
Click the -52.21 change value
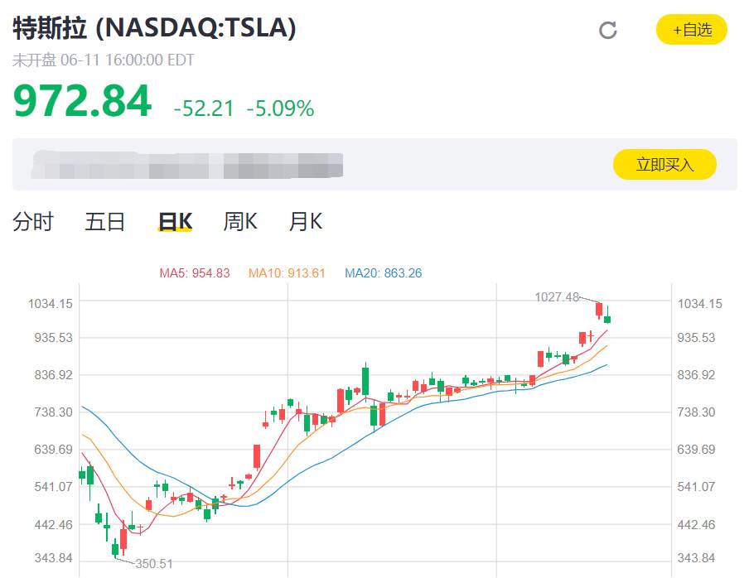204,108
